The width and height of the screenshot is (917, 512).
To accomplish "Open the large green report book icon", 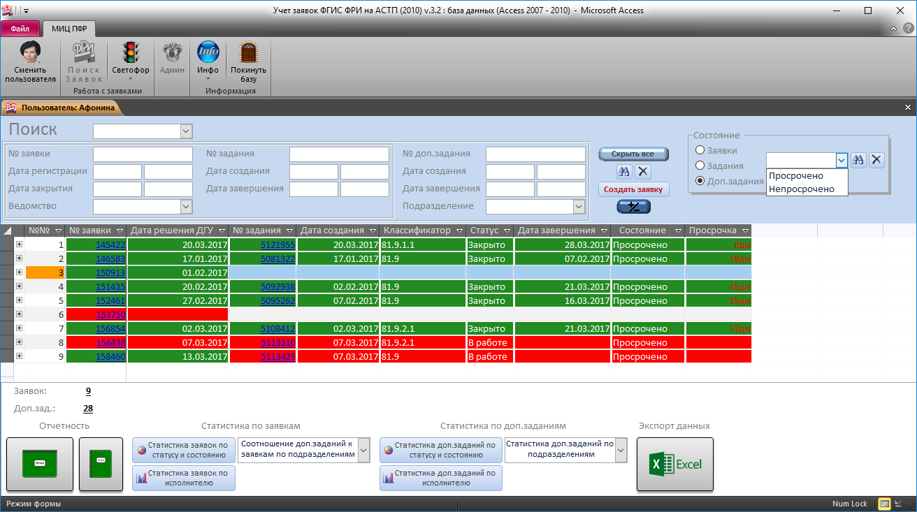I will (x=40, y=465).
